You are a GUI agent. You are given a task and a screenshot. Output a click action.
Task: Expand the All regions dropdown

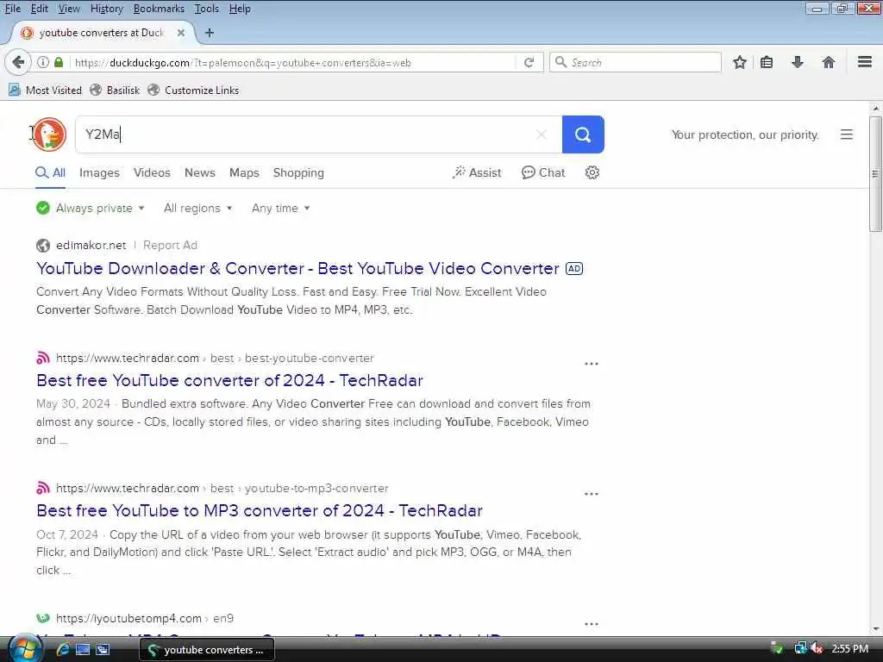(x=197, y=209)
